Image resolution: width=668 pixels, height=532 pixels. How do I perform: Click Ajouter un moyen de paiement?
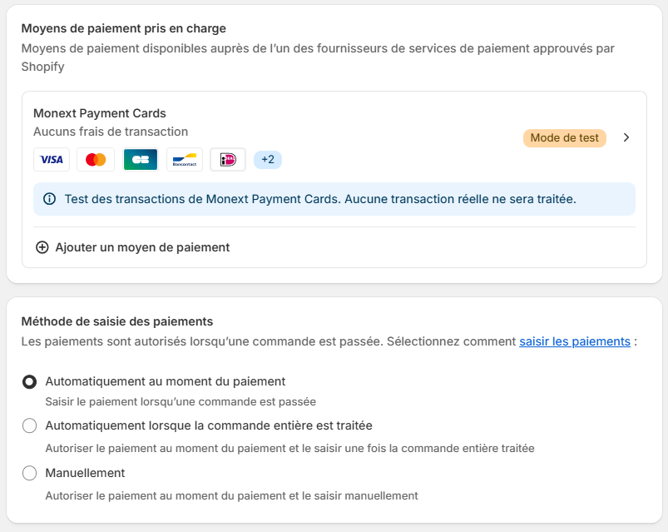(142, 247)
